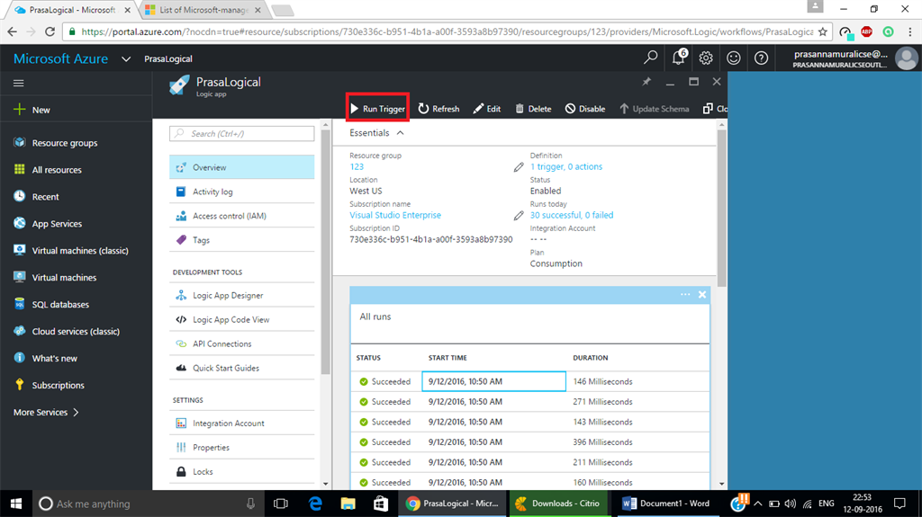Toggle the hamburger sidebar menu
Image resolution: width=922 pixels, height=517 pixels.
[19, 83]
